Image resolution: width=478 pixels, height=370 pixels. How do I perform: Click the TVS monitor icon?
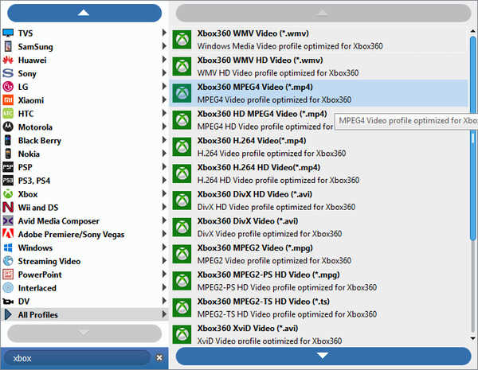[x=8, y=33]
